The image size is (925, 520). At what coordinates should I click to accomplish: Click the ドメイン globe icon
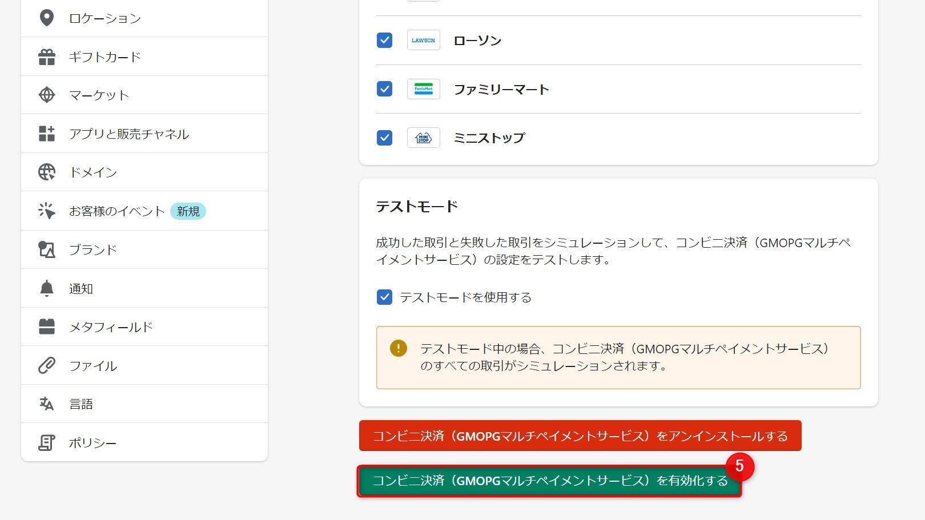(47, 171)
